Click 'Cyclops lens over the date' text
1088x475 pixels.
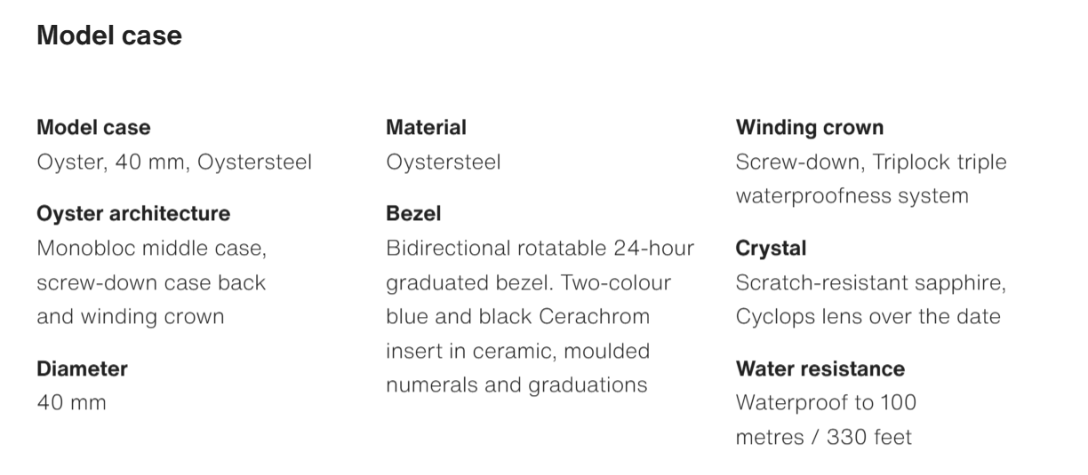coord(868,317)
